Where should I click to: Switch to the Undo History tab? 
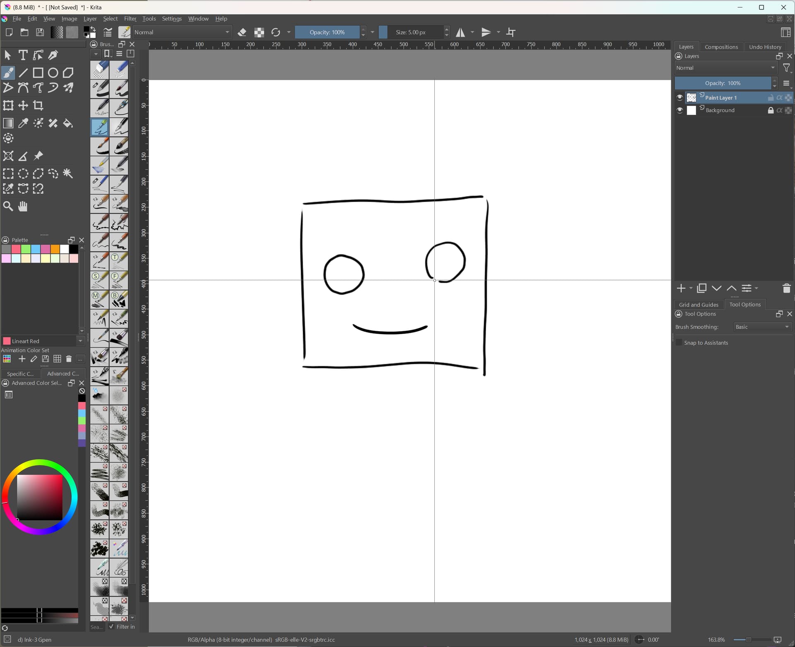point(765,47)
